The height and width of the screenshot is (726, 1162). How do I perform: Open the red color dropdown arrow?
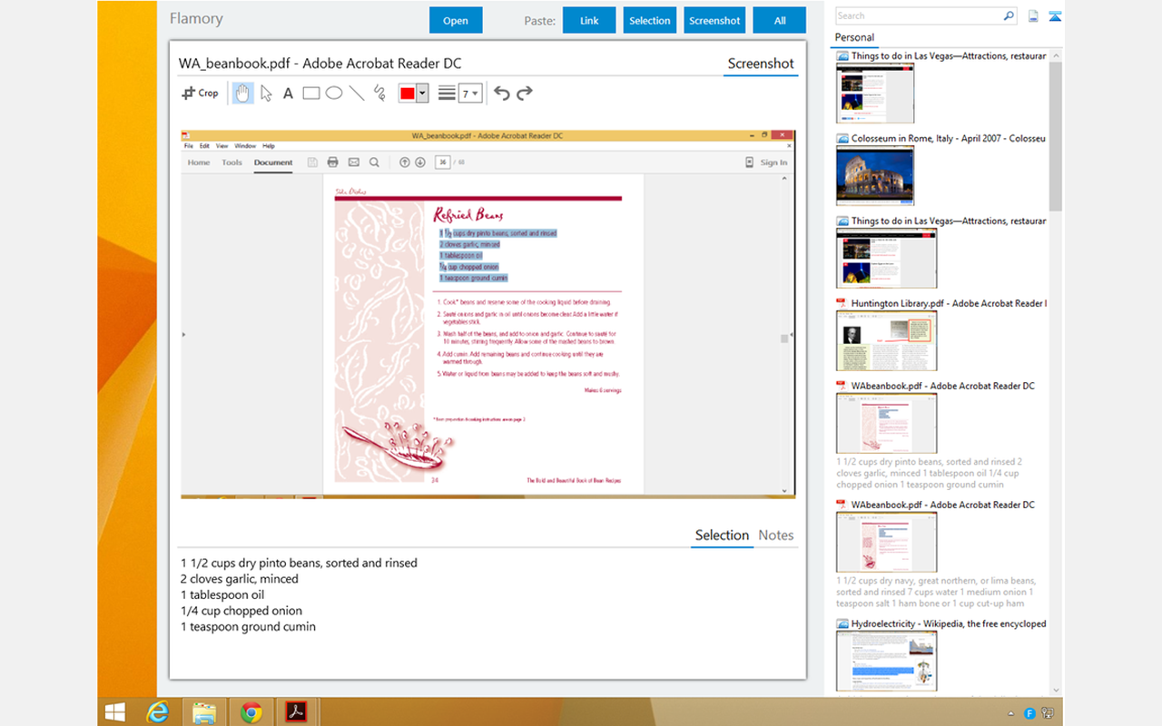pos(422,93)
